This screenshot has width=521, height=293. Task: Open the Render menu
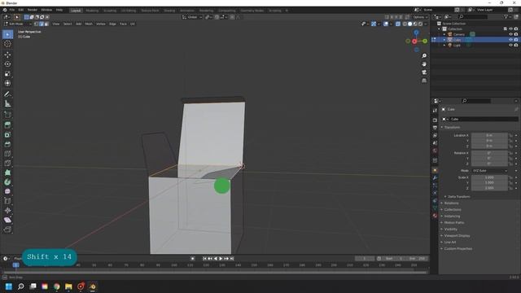[x=33, y=10]
